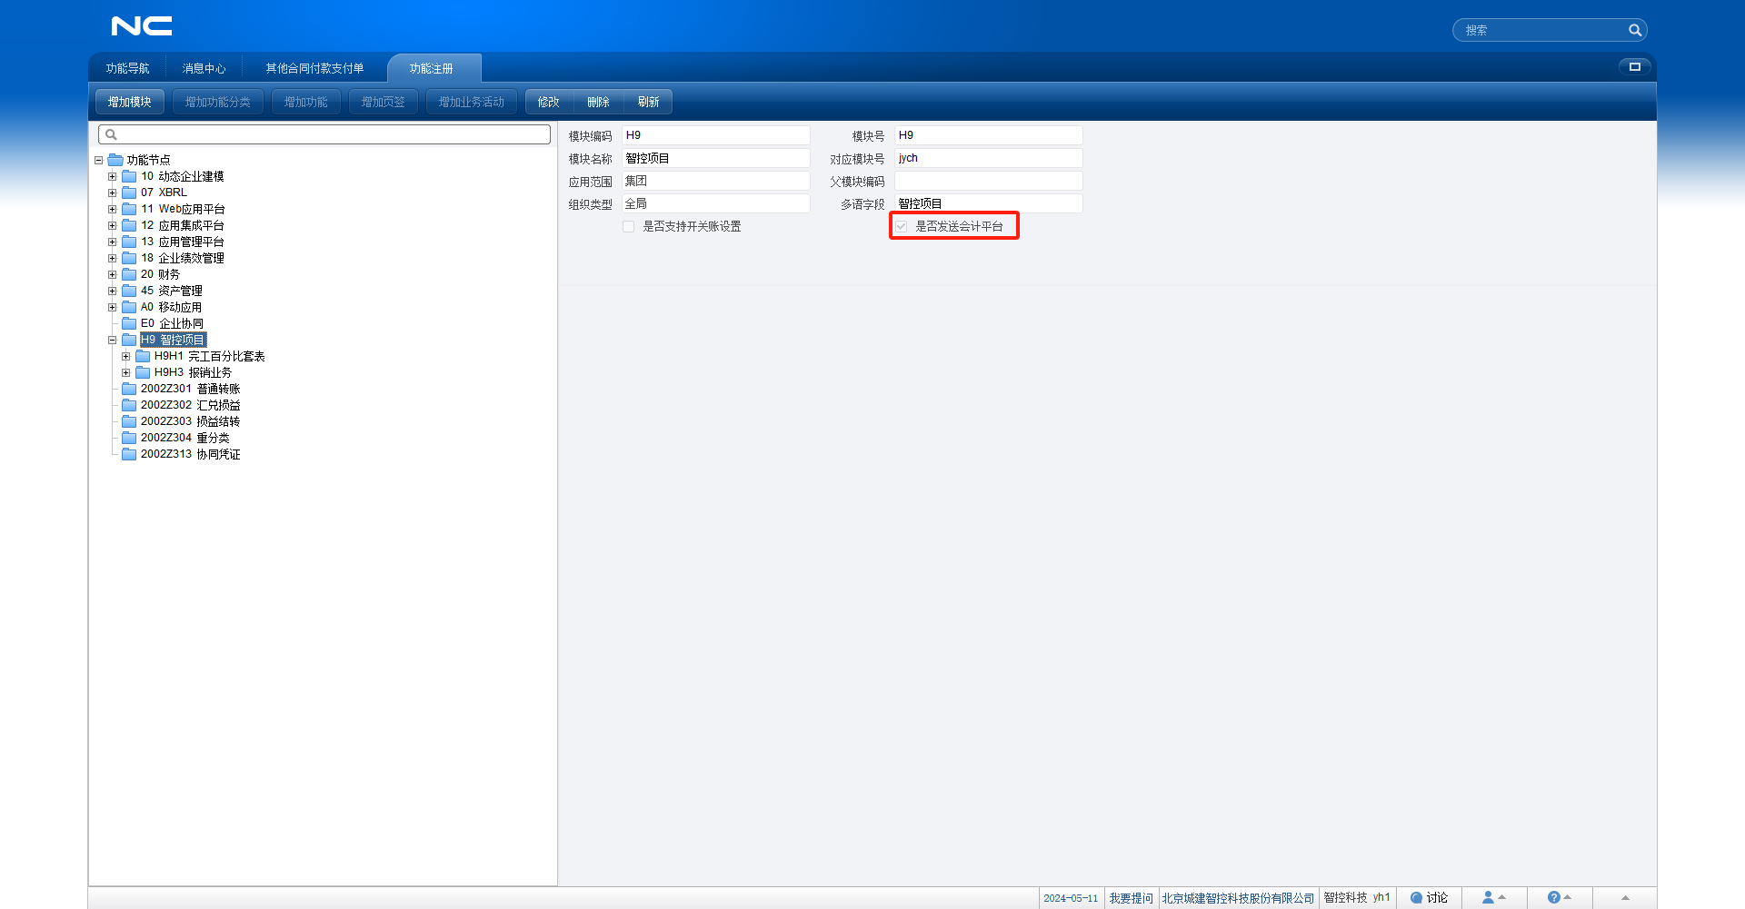Click folder icon of 2002Z313 协同凭证
The height and width of the screenshot is (909, 1745).
129,454
